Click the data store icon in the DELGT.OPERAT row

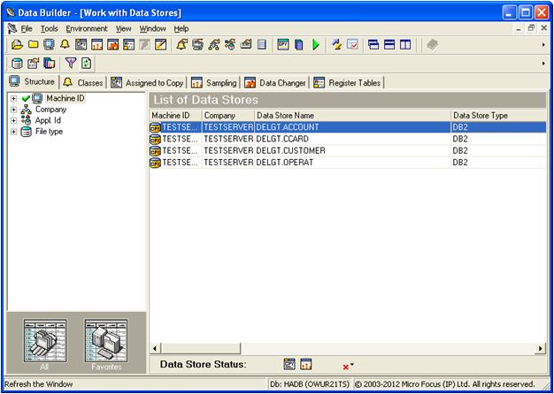[155, 163]
